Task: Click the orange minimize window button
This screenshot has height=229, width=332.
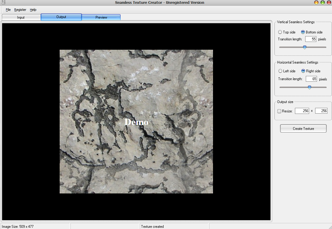Action: 316,2
